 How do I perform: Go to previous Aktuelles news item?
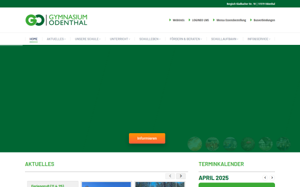coord(170,176)
